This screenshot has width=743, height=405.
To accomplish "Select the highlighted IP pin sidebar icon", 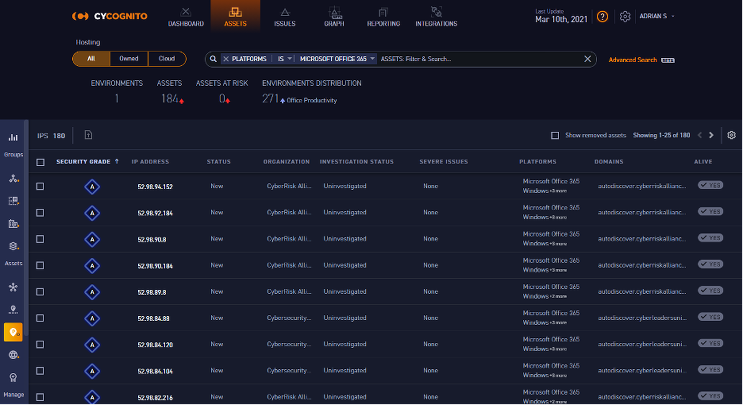I will coord(14,332).
